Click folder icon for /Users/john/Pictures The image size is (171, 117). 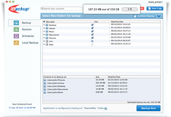45,80
